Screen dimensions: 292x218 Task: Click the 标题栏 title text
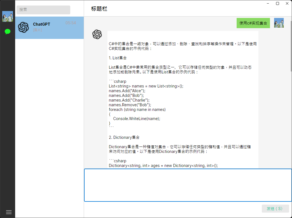99,9
